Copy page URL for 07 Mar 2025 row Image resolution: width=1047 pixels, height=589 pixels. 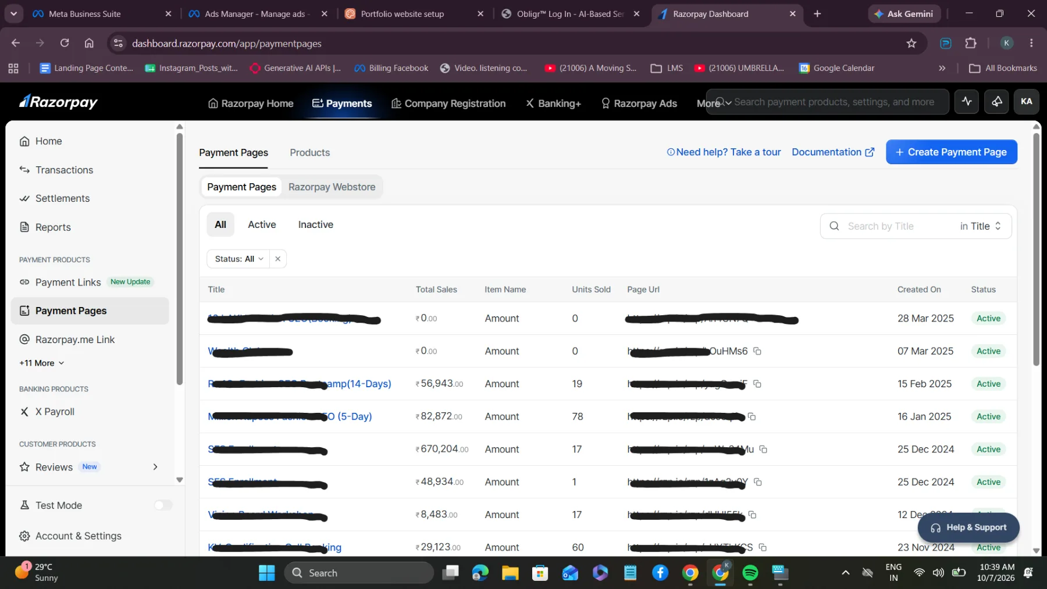click(x=757, y=351)
